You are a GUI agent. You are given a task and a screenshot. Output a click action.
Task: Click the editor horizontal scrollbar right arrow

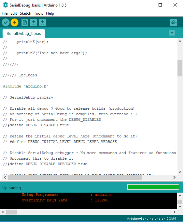click(175, 177)
